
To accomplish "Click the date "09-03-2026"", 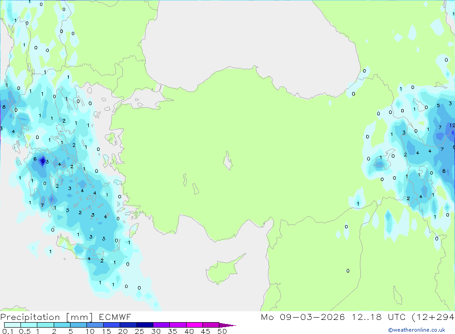I will coord(312,317).
